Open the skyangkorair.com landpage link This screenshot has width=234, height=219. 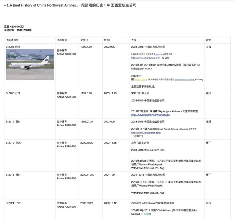pos(151,115)
